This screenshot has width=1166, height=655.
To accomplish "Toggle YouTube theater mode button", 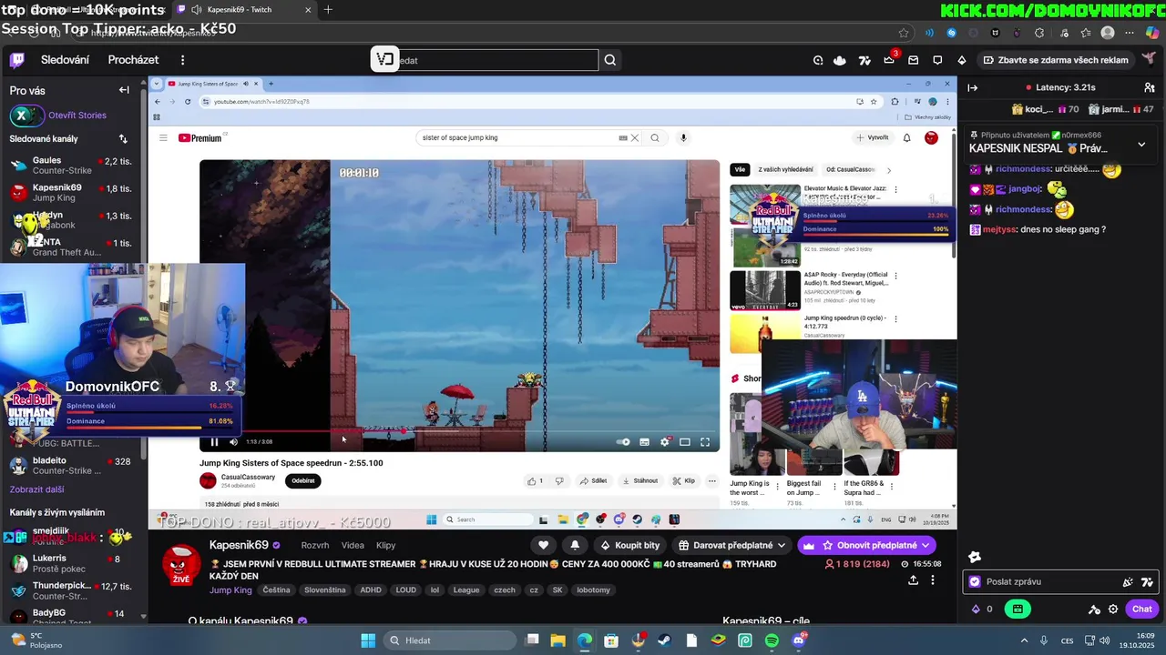I will pos(685,442).
